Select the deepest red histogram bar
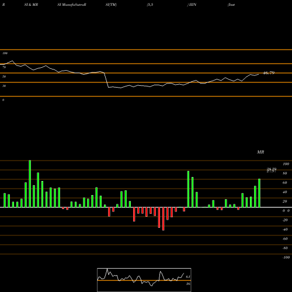Image resolution: width=292 pixels, height=292 pixels. pyautogui.click(x=163, y=219)
